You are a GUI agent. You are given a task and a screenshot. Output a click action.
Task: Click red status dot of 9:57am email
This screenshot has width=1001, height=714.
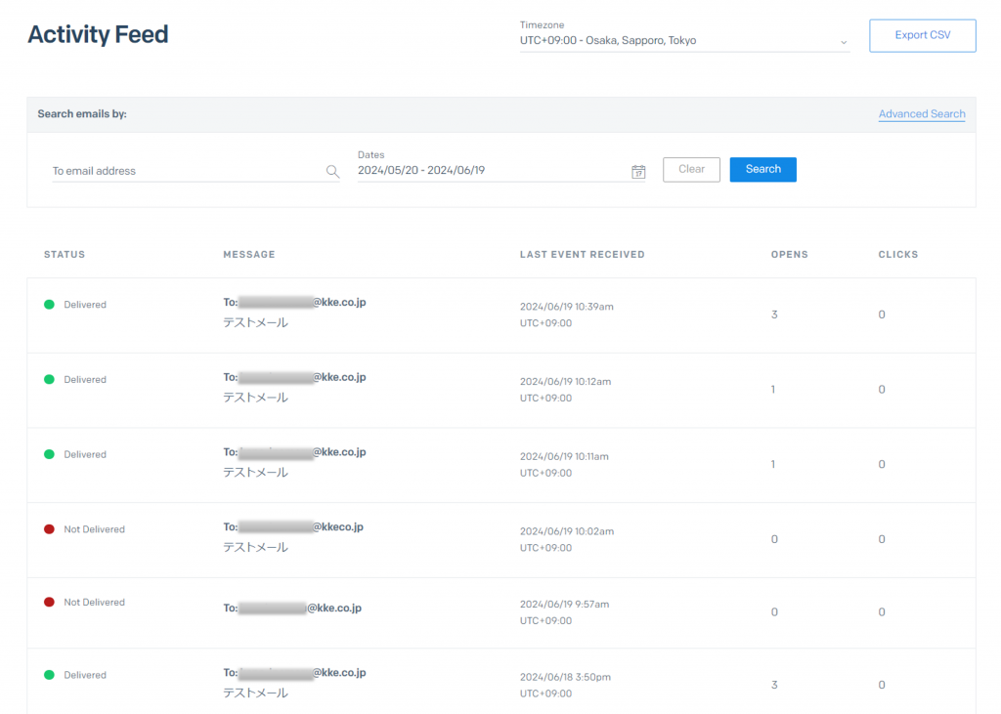click(x=49, y=603)
